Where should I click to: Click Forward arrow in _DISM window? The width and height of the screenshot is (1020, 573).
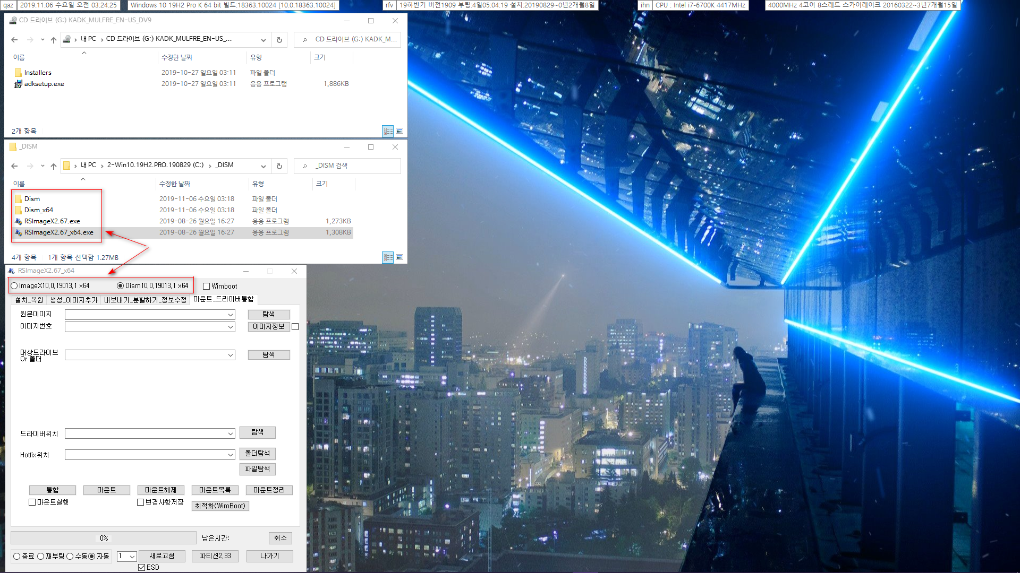tap(30, 166)
